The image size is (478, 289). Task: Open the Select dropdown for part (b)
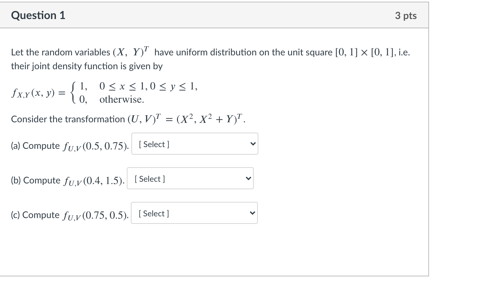pyautogui.click(x=190, y=178)
